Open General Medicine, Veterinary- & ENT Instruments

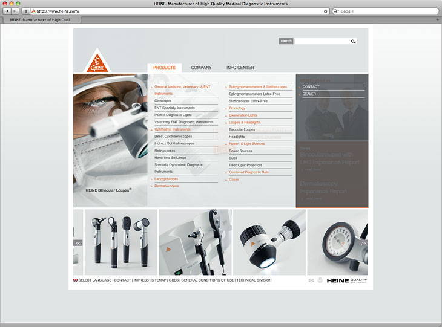[x=183, y=90]
